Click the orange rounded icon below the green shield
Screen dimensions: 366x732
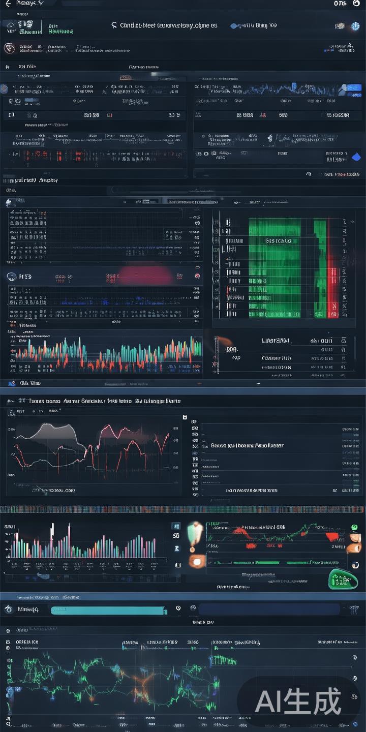coord(196,561)
